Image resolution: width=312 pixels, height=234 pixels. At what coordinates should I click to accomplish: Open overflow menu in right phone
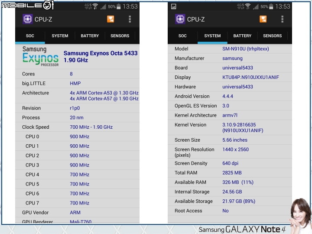tap(282, 19)
